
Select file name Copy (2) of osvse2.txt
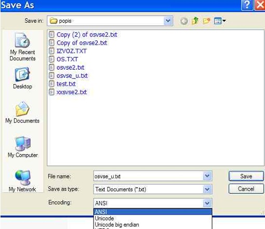point(87,35)
